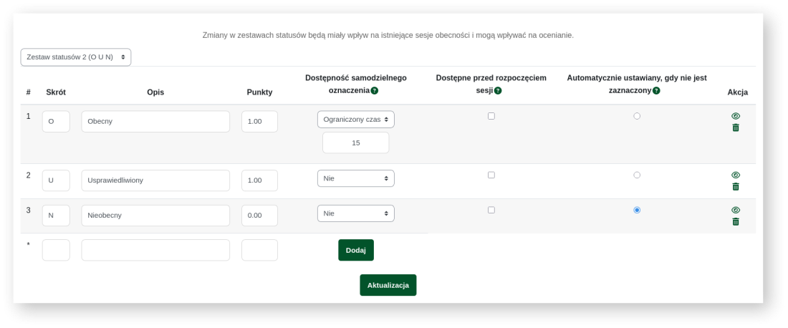
Task: Tick before-session checkbox in Nieobecny row
Action: pos(491,210)
